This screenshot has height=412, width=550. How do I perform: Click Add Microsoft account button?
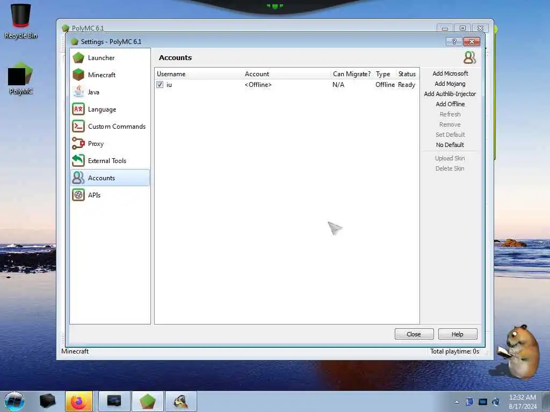pyautogui.click(x=450, y=73)
